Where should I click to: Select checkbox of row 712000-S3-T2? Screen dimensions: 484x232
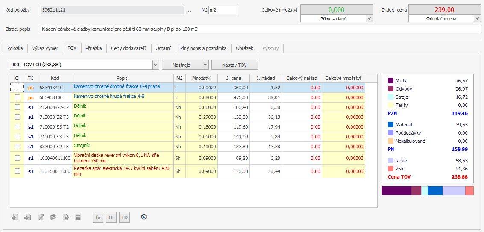pos(17,126)
